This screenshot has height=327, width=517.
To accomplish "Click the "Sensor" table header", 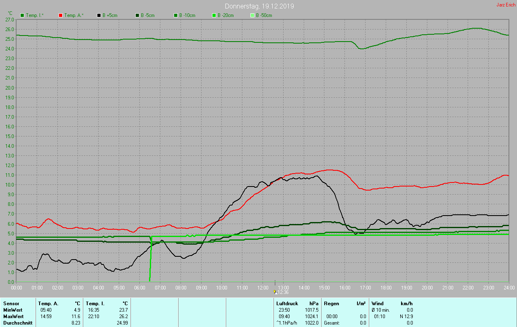I will (x=11, y=304).
